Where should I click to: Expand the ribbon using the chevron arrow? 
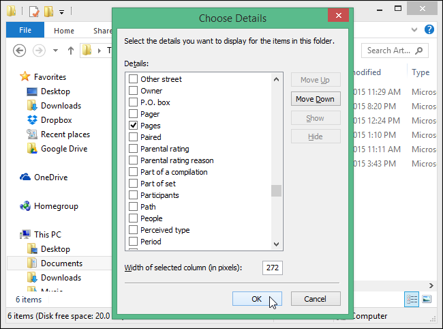414,30
